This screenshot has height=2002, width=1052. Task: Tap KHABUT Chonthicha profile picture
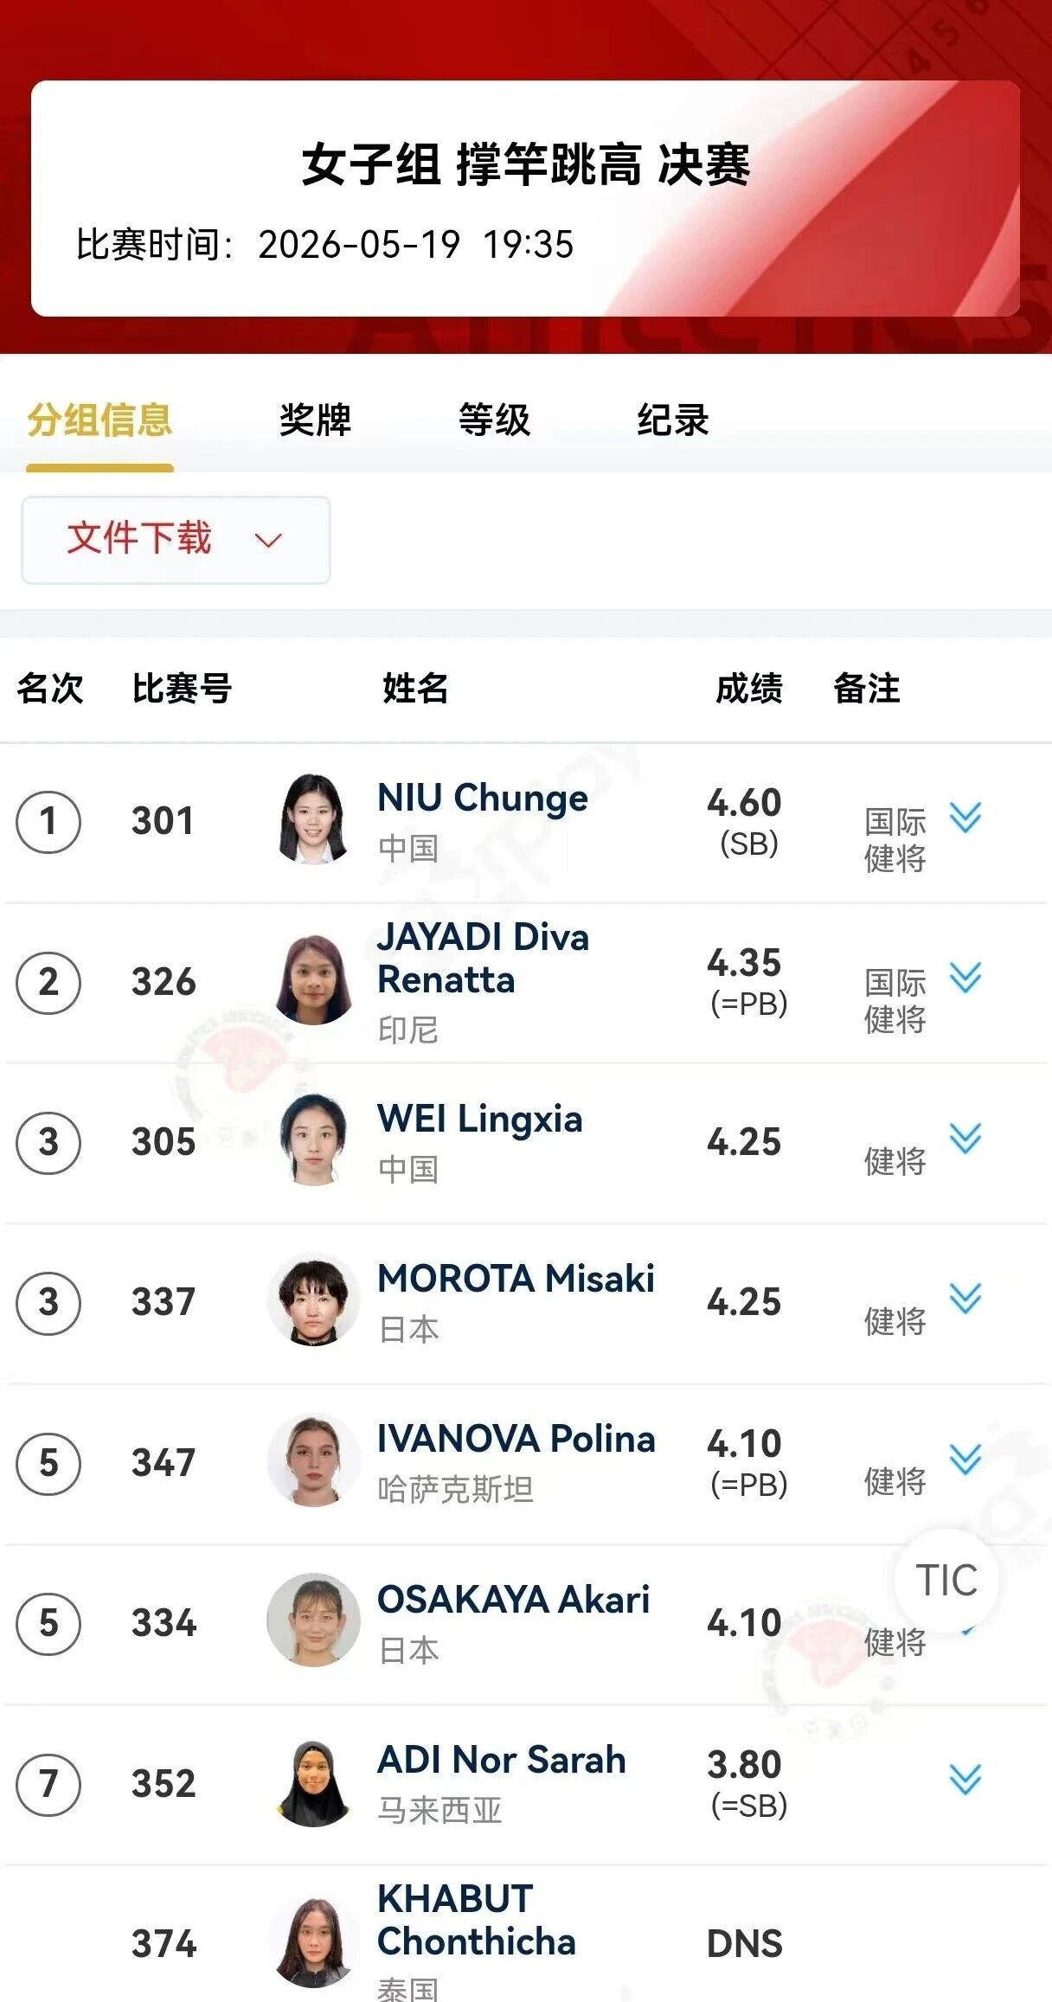(313, 1942)
